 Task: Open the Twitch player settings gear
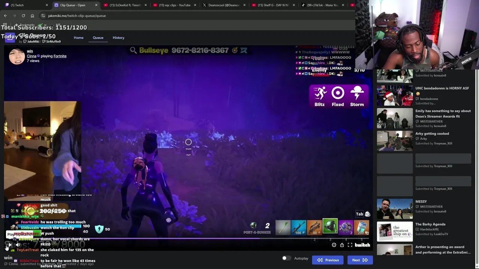pos(334,245)
